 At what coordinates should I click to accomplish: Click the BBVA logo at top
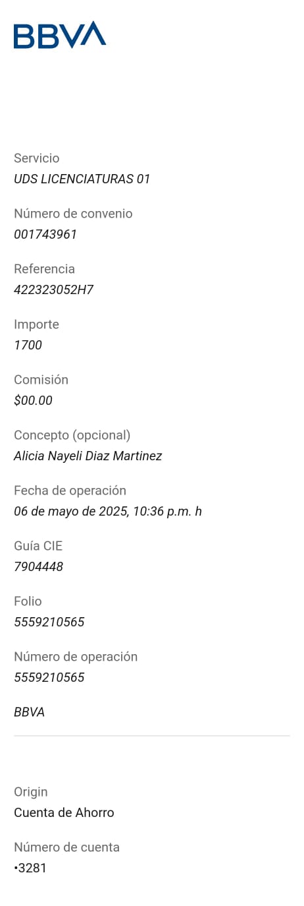(60, 35)
